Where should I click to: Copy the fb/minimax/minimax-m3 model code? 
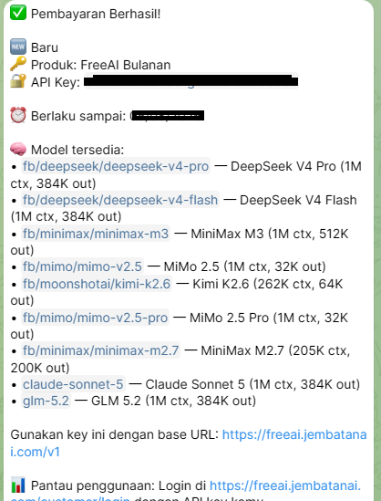click(96, 234)
